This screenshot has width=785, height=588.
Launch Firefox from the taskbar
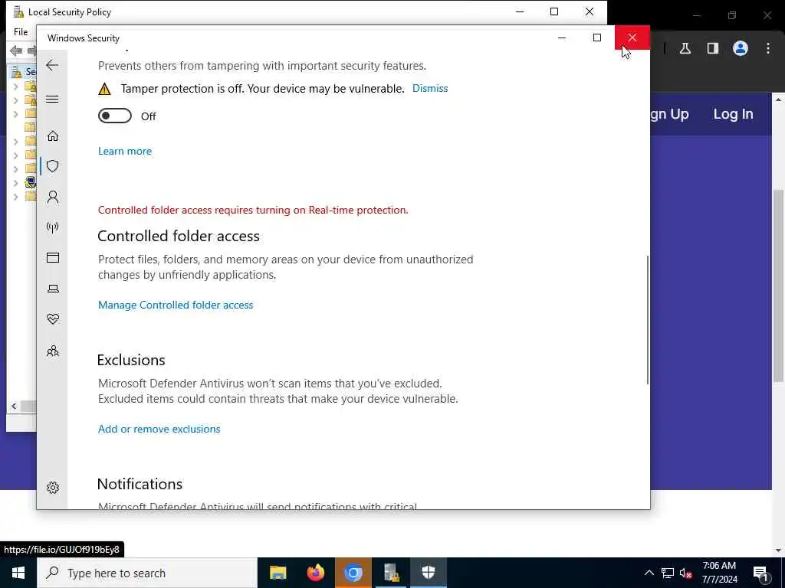(315, 573)
